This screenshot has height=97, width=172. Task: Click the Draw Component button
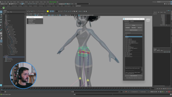click(134, 76)
